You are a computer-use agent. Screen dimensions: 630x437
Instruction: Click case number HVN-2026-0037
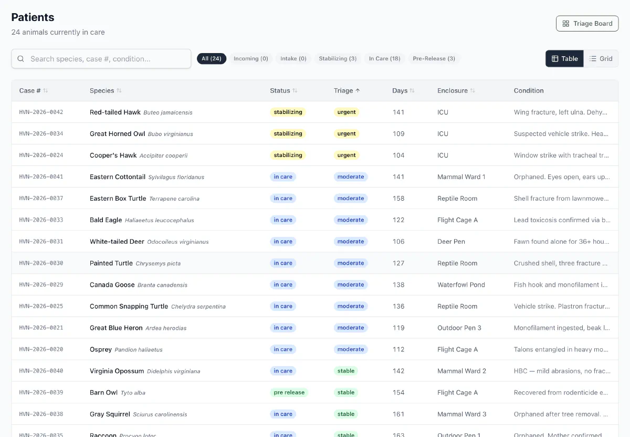41,199
